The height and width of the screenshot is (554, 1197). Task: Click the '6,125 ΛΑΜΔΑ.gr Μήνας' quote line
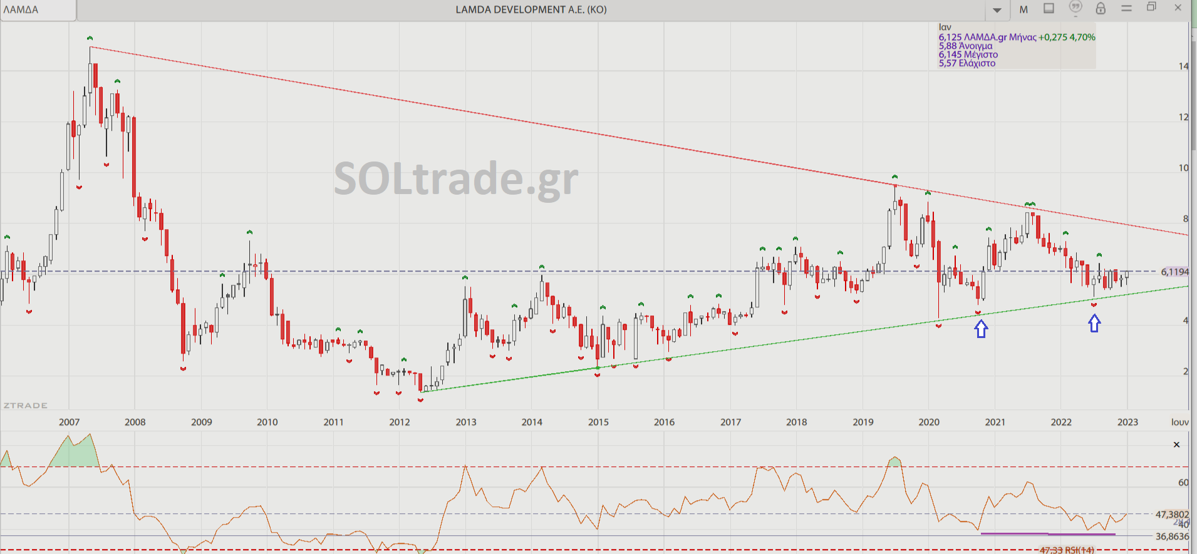(x=987, y=37)
